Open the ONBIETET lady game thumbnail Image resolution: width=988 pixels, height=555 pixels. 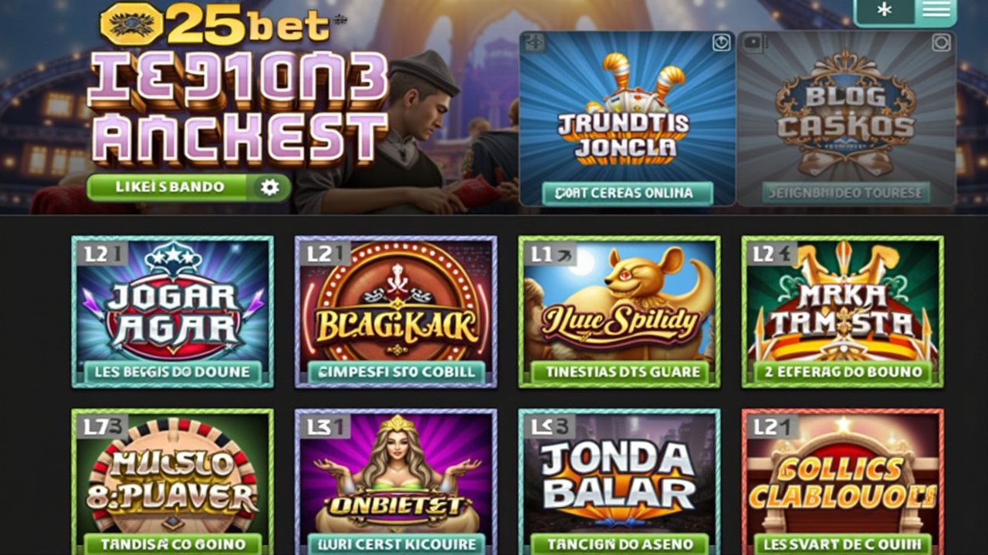click(x=396, y=483)
